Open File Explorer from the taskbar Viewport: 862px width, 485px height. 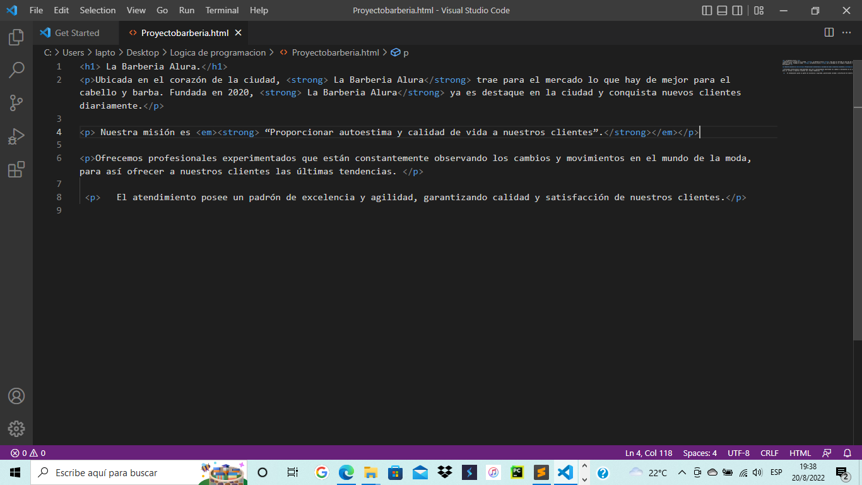point(370,472)
